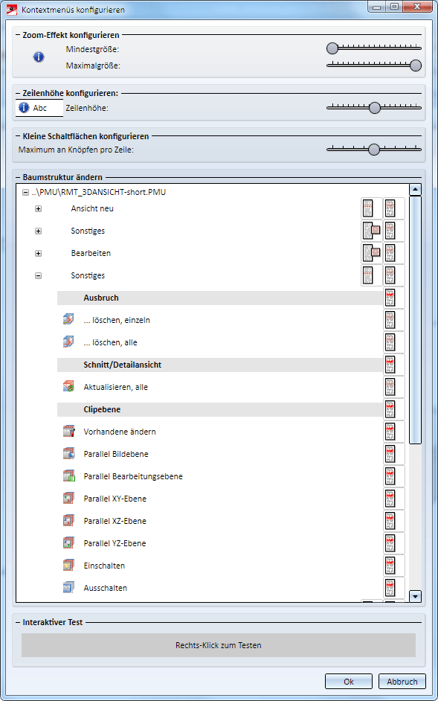Toggle the lettered page icon for 'Bearbeiten'
The height and width of the screenshot is (701, 438).
394,253
